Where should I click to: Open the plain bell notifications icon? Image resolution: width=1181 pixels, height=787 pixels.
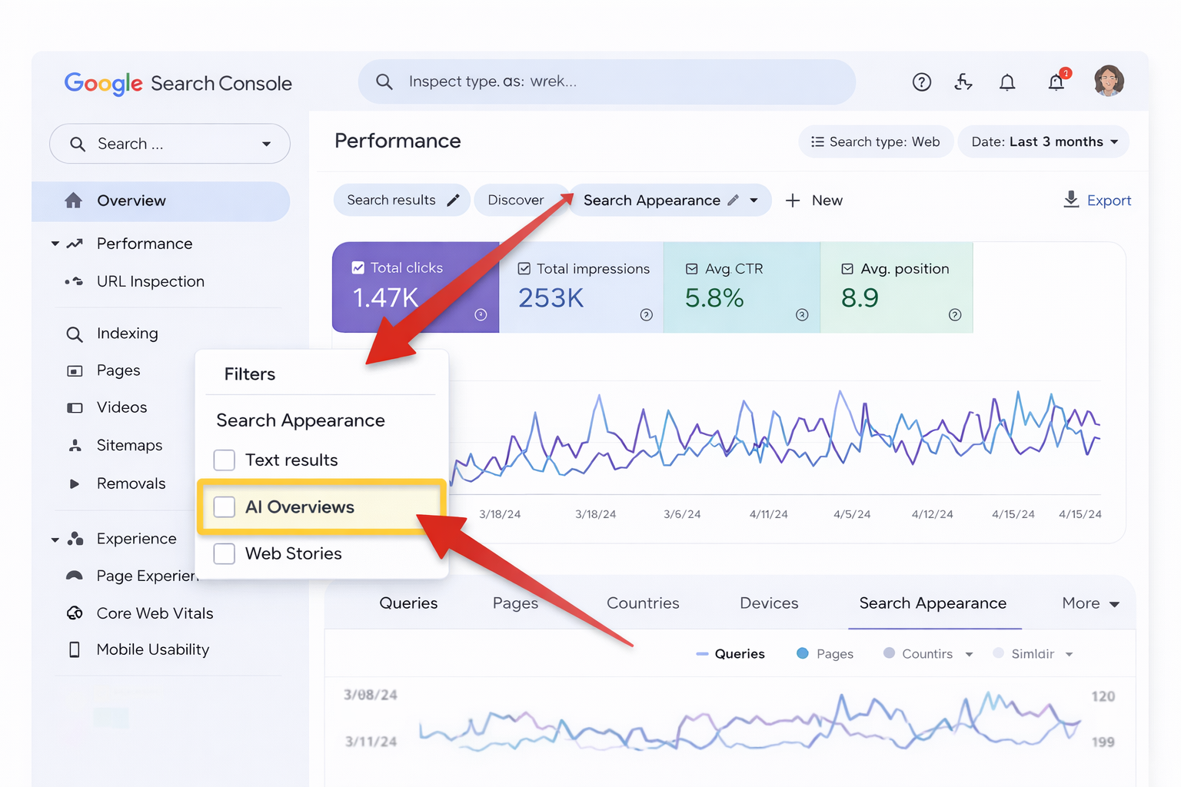click(x=1007, y=82)
